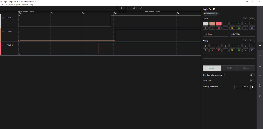This screenshot has width=263, height=129.
Task: Toggle digital channel 1
Action: [x=212, y=24]
